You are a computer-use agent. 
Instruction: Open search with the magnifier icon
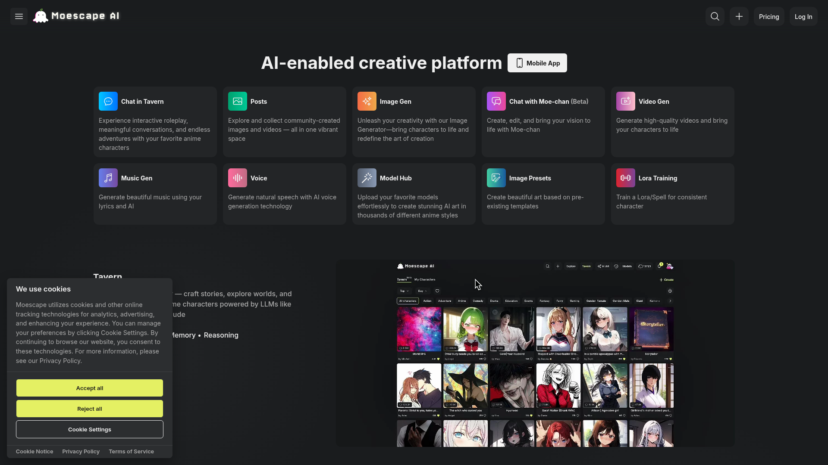(715, 16)
